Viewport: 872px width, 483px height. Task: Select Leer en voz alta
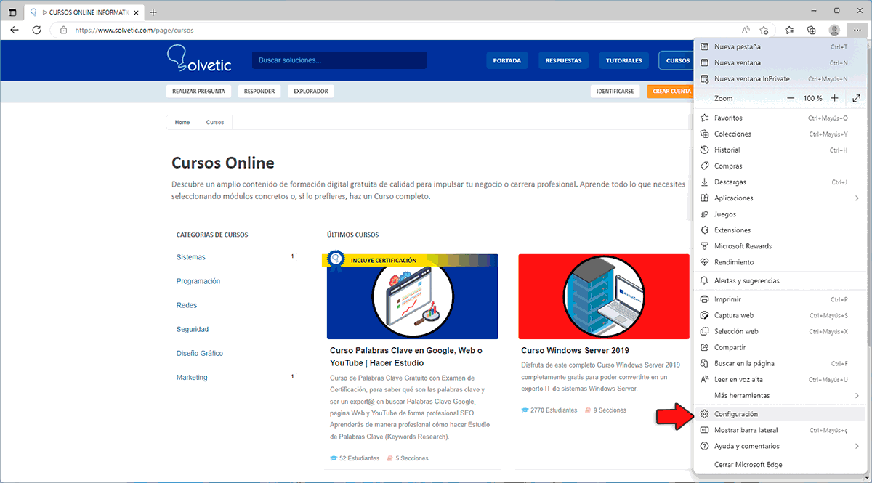[x=780, y=379]
